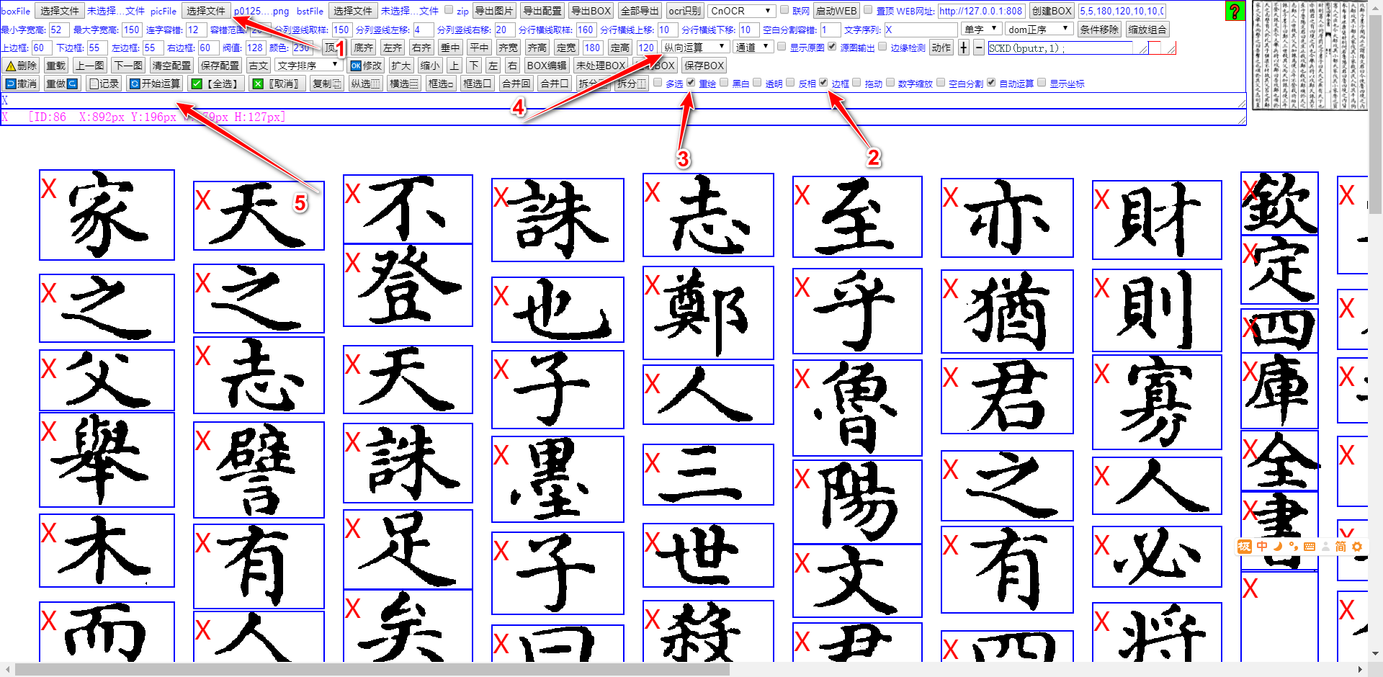The image size is (1383, 677).
Task: Uncheck the 边框 border checkbox
Action: pos(823,83)
